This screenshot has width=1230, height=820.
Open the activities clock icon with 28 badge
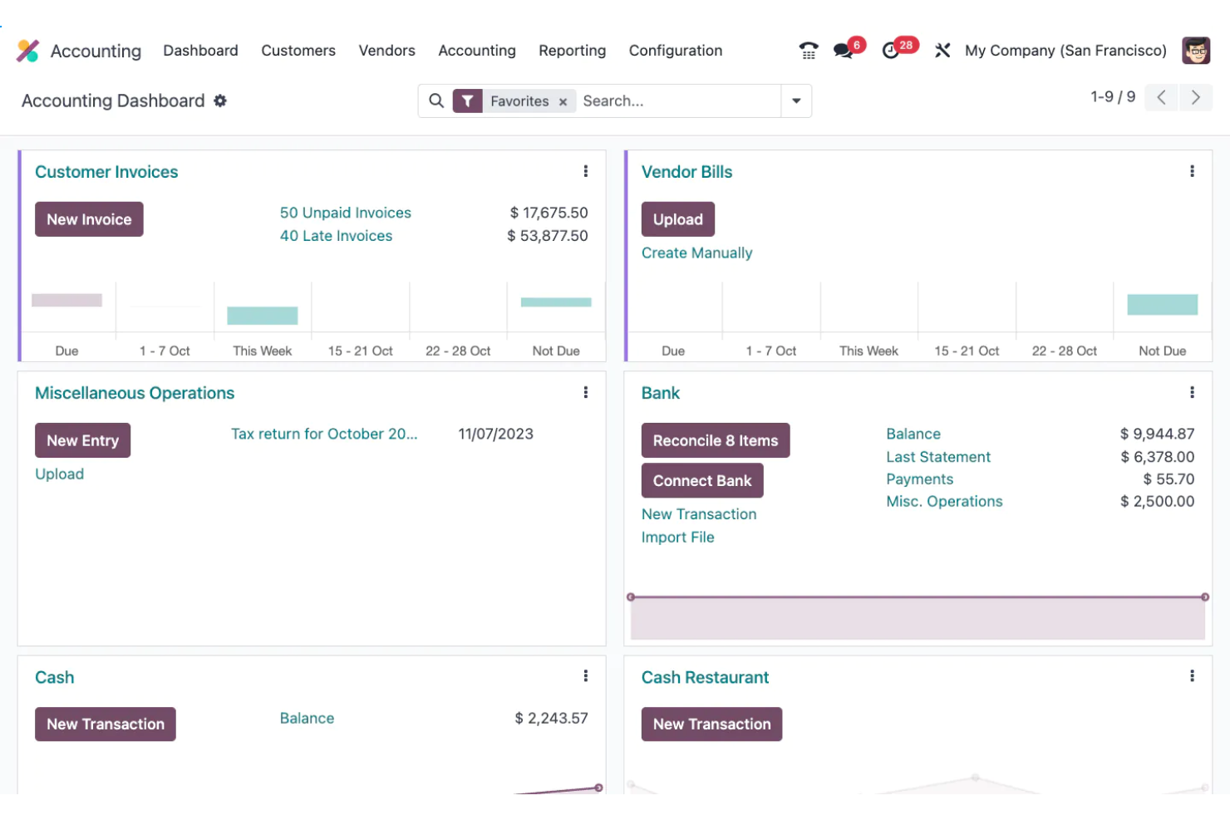893,50
